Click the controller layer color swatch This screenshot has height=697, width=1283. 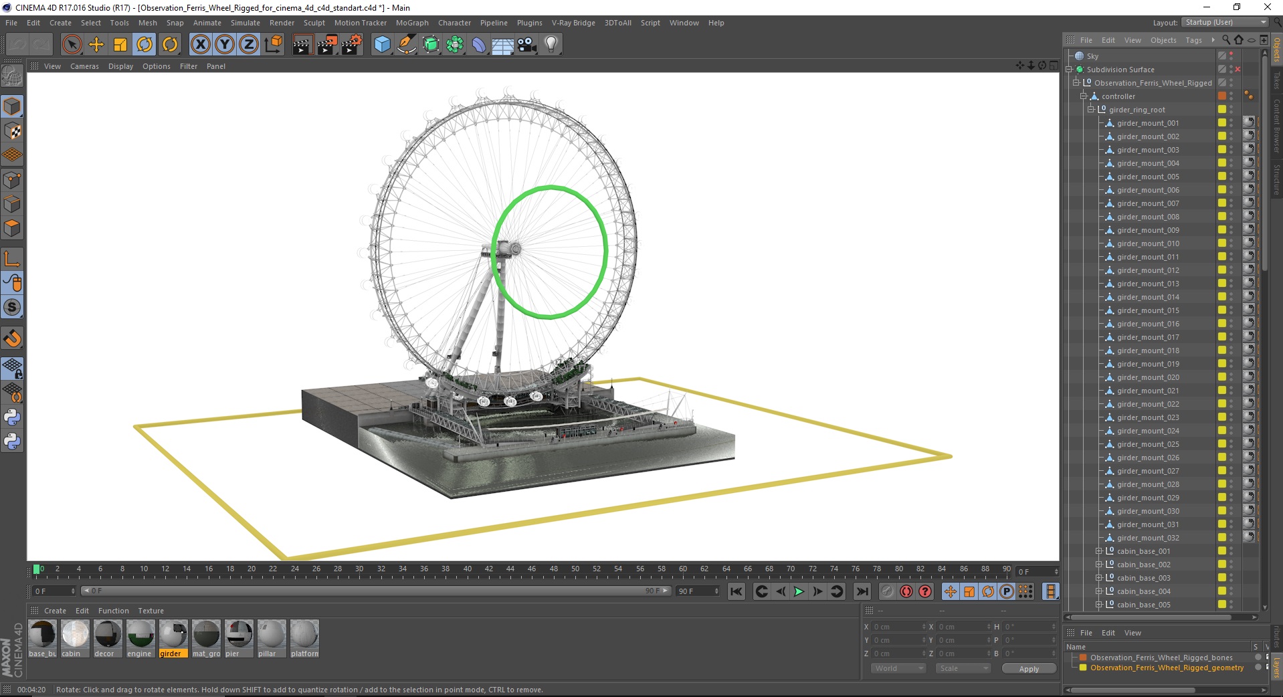click(1222, 96)
